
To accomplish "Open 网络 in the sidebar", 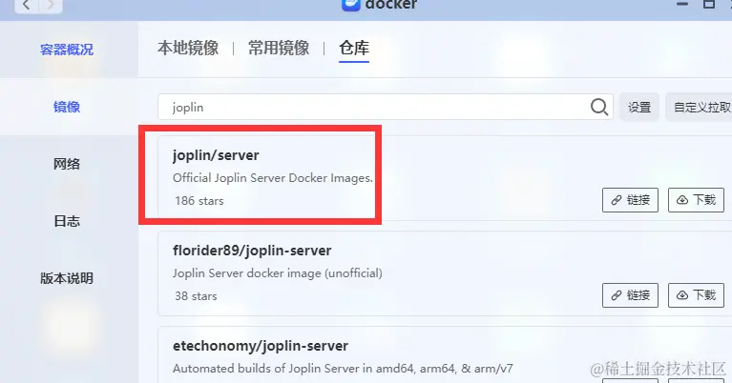I will click(67, 164).
